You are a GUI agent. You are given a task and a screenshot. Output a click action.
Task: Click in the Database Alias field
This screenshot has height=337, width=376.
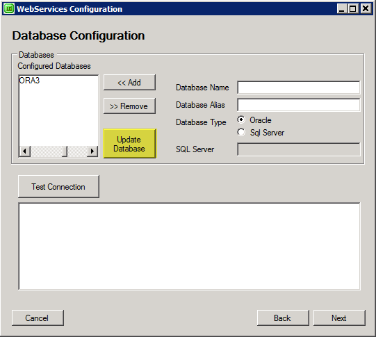click(x=299, y=105)
